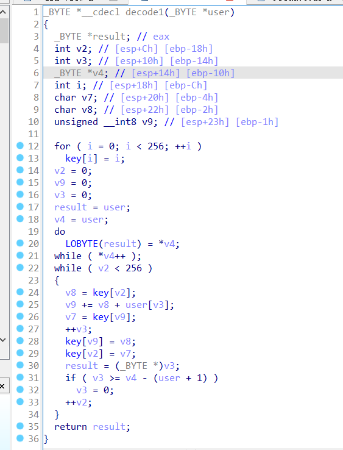343x450 pixels.
Task: Click v7 in char declaration
Action: click(87, 98)
